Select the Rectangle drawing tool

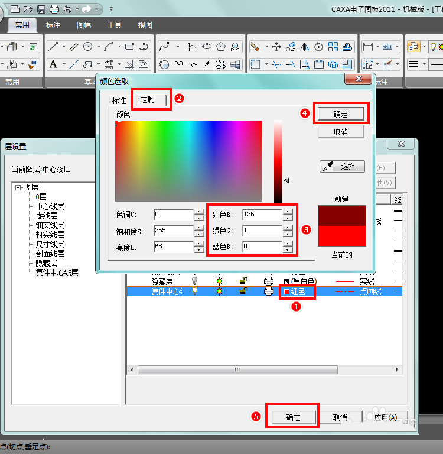coord(129,47)
